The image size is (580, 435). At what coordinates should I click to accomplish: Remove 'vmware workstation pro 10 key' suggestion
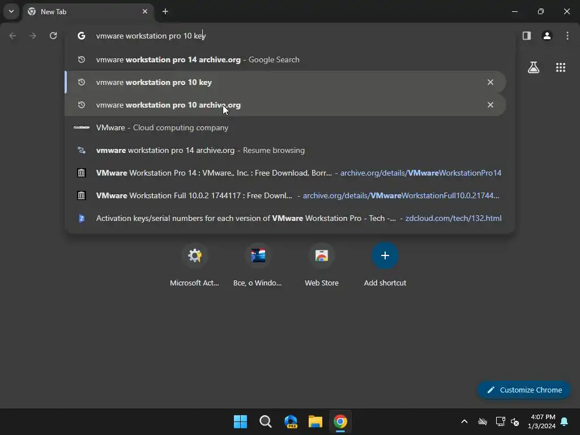coord(490,82)
